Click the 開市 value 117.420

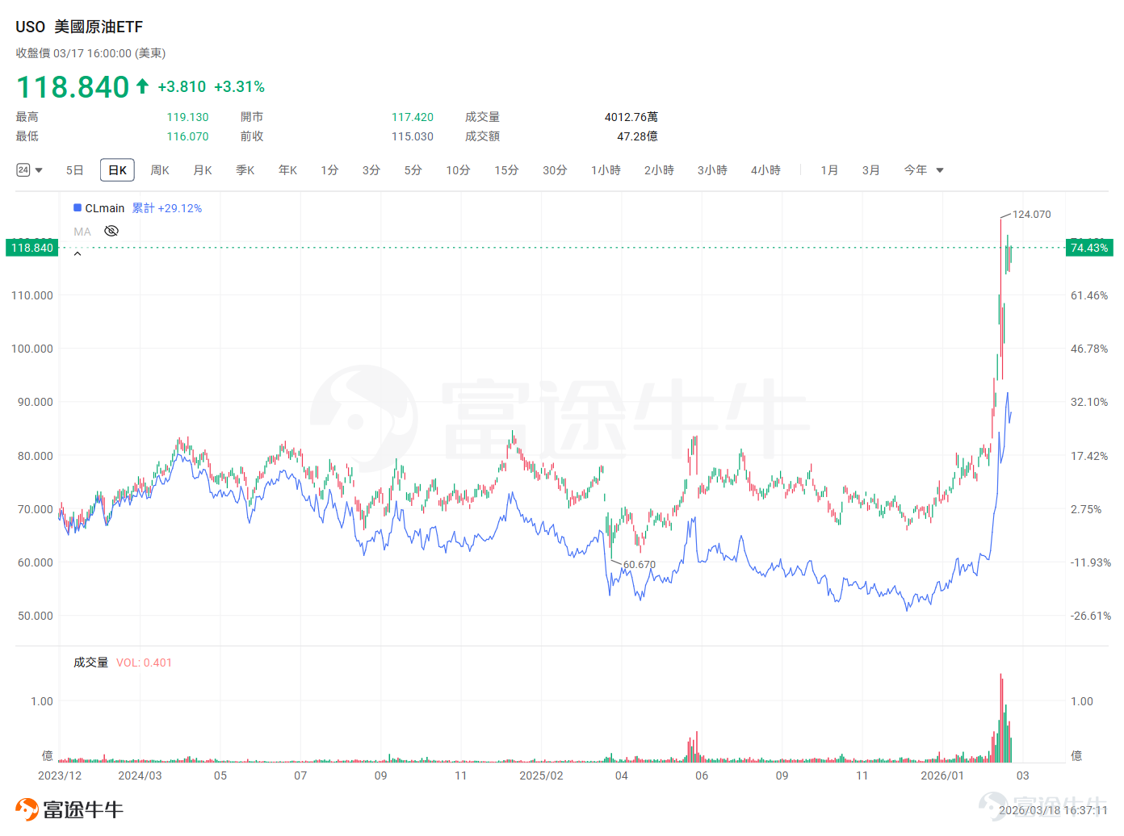tap(413, 117)
